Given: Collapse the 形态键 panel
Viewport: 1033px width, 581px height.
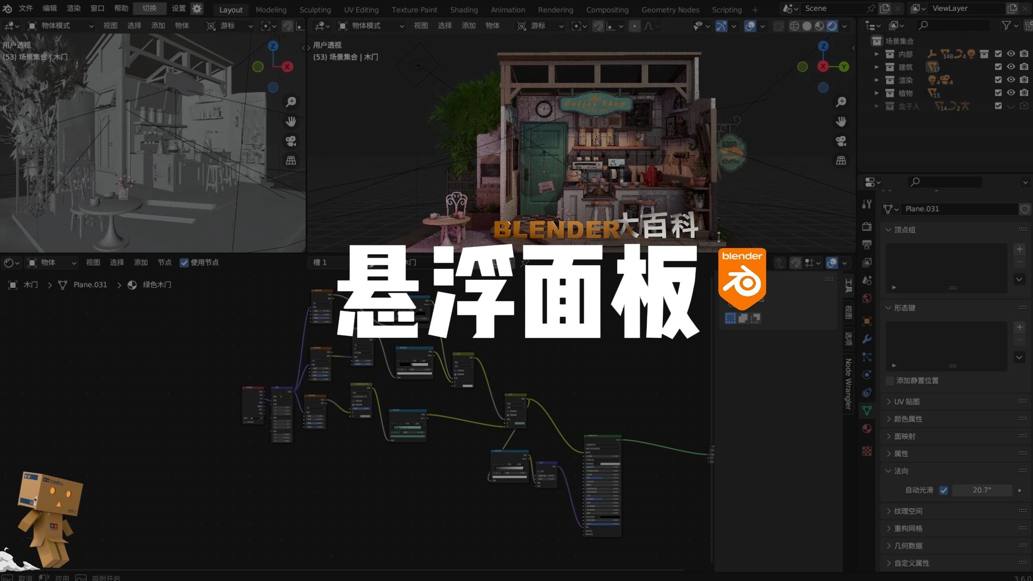Looking at the screenshot, I should pyautogui.click(x=888, y=308).
